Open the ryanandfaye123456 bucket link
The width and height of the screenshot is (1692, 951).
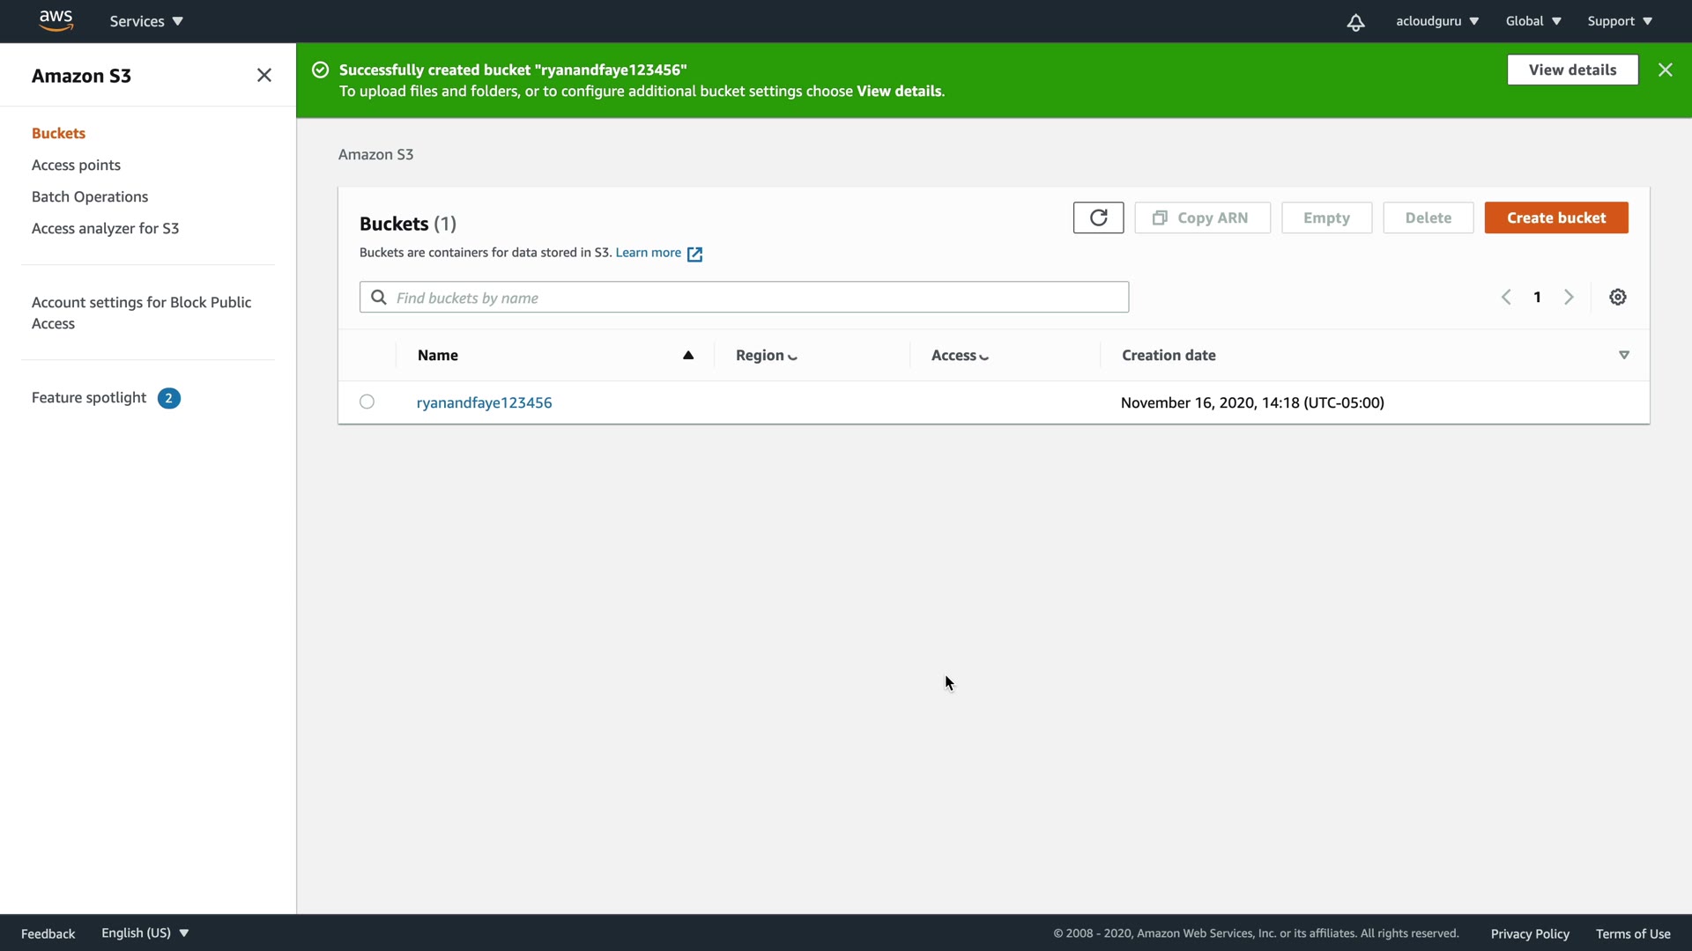point(484,402)
